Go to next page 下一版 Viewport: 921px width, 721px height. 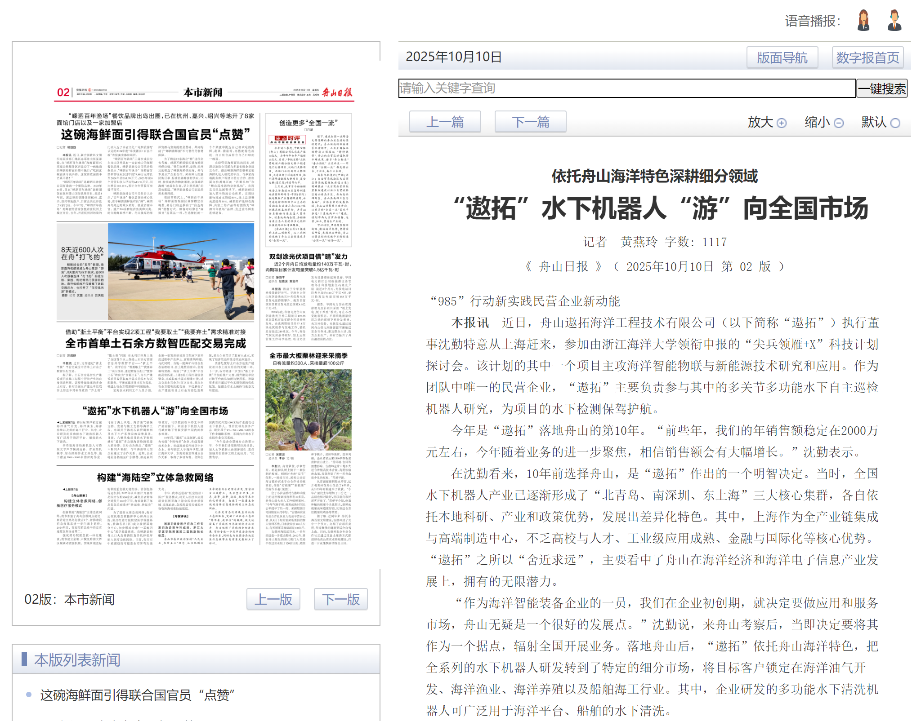click(340, 599)
